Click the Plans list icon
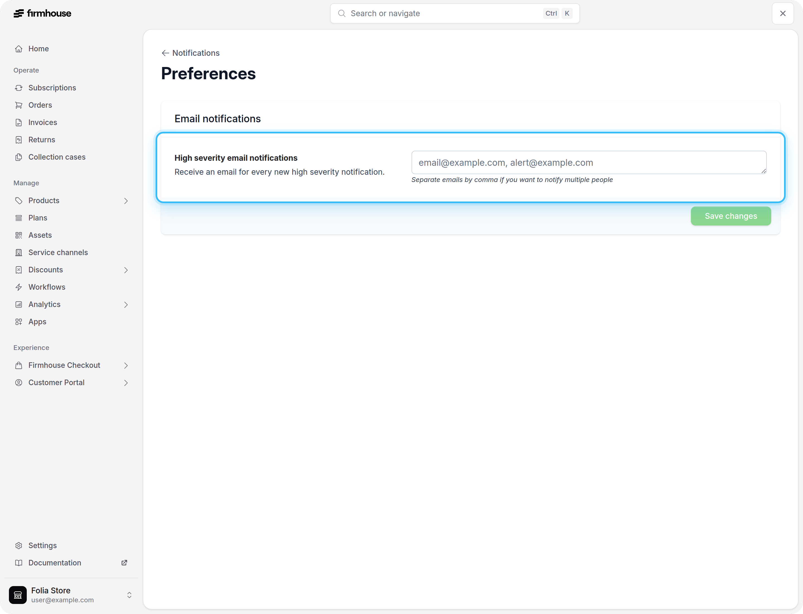 tap(19, 218)
